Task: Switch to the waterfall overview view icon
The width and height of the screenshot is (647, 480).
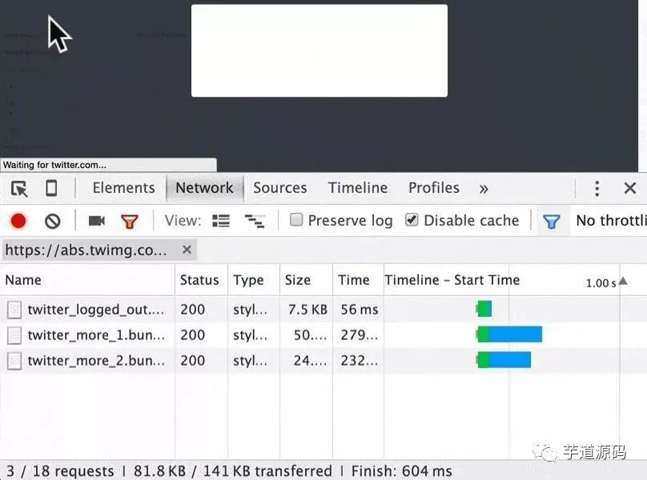Action: click(x=255, y=222)
